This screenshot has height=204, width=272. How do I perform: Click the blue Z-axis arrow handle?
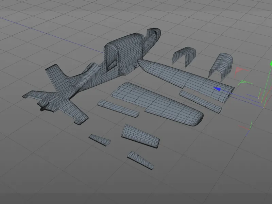coord(217,89)
